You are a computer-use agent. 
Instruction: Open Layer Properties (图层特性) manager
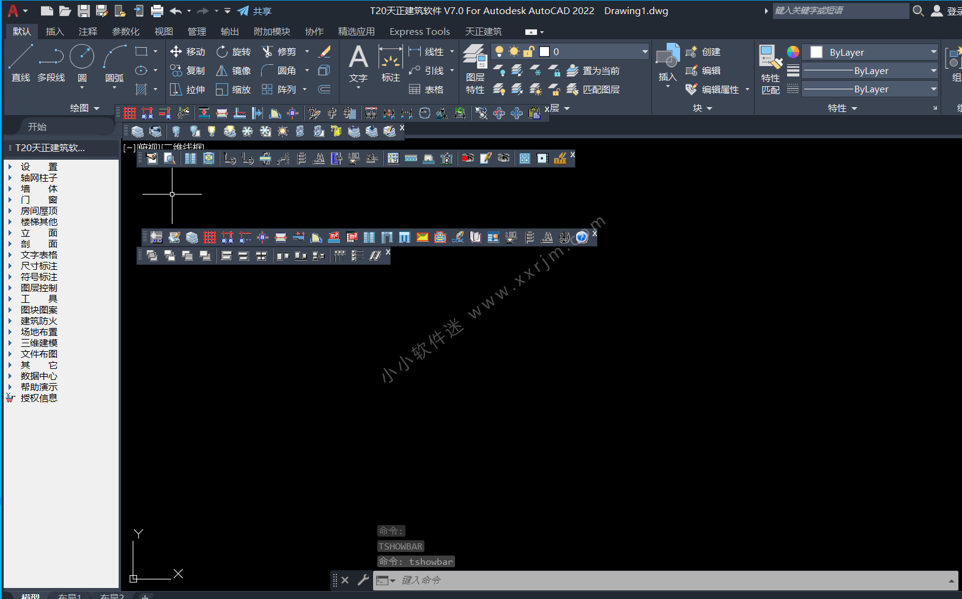pos(475,69)
